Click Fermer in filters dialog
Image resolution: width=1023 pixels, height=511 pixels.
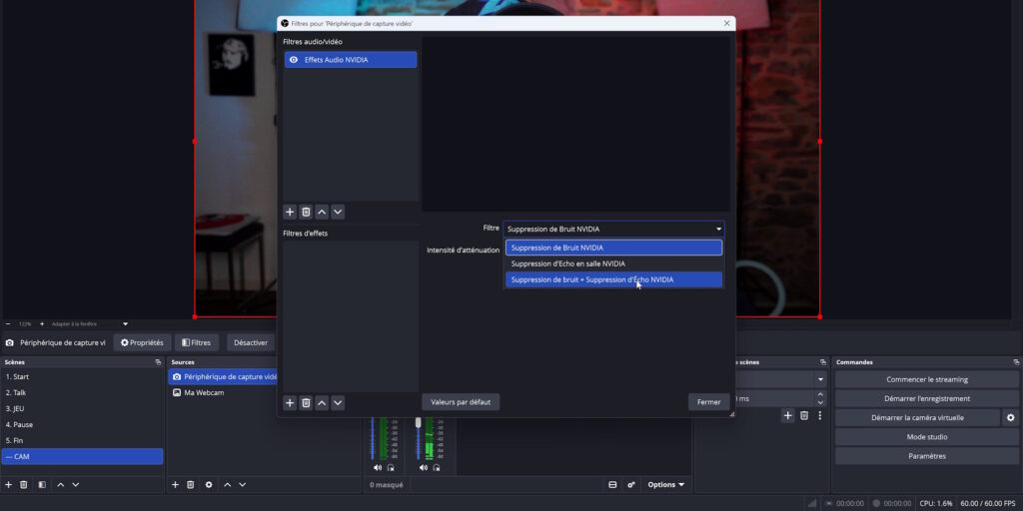pos(708,402)
